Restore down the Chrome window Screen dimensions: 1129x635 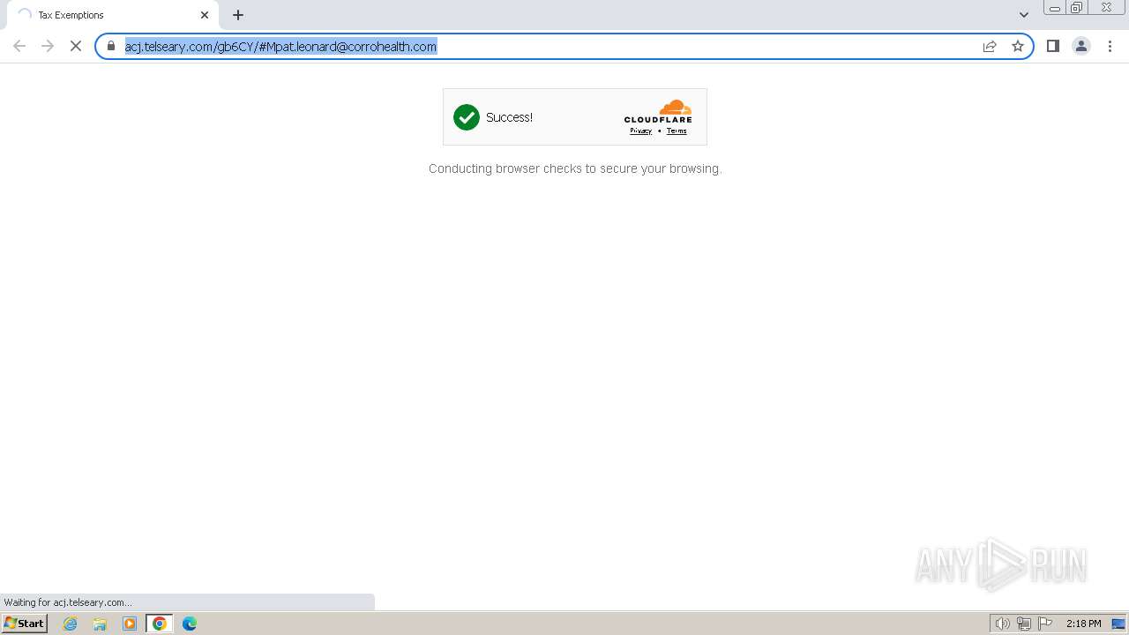click(x=1077, y=8)
